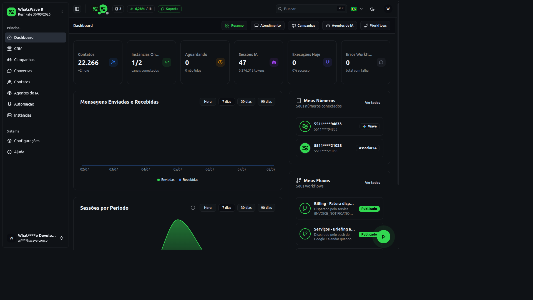Open the instances counter badge showing 2

point(118,9)
